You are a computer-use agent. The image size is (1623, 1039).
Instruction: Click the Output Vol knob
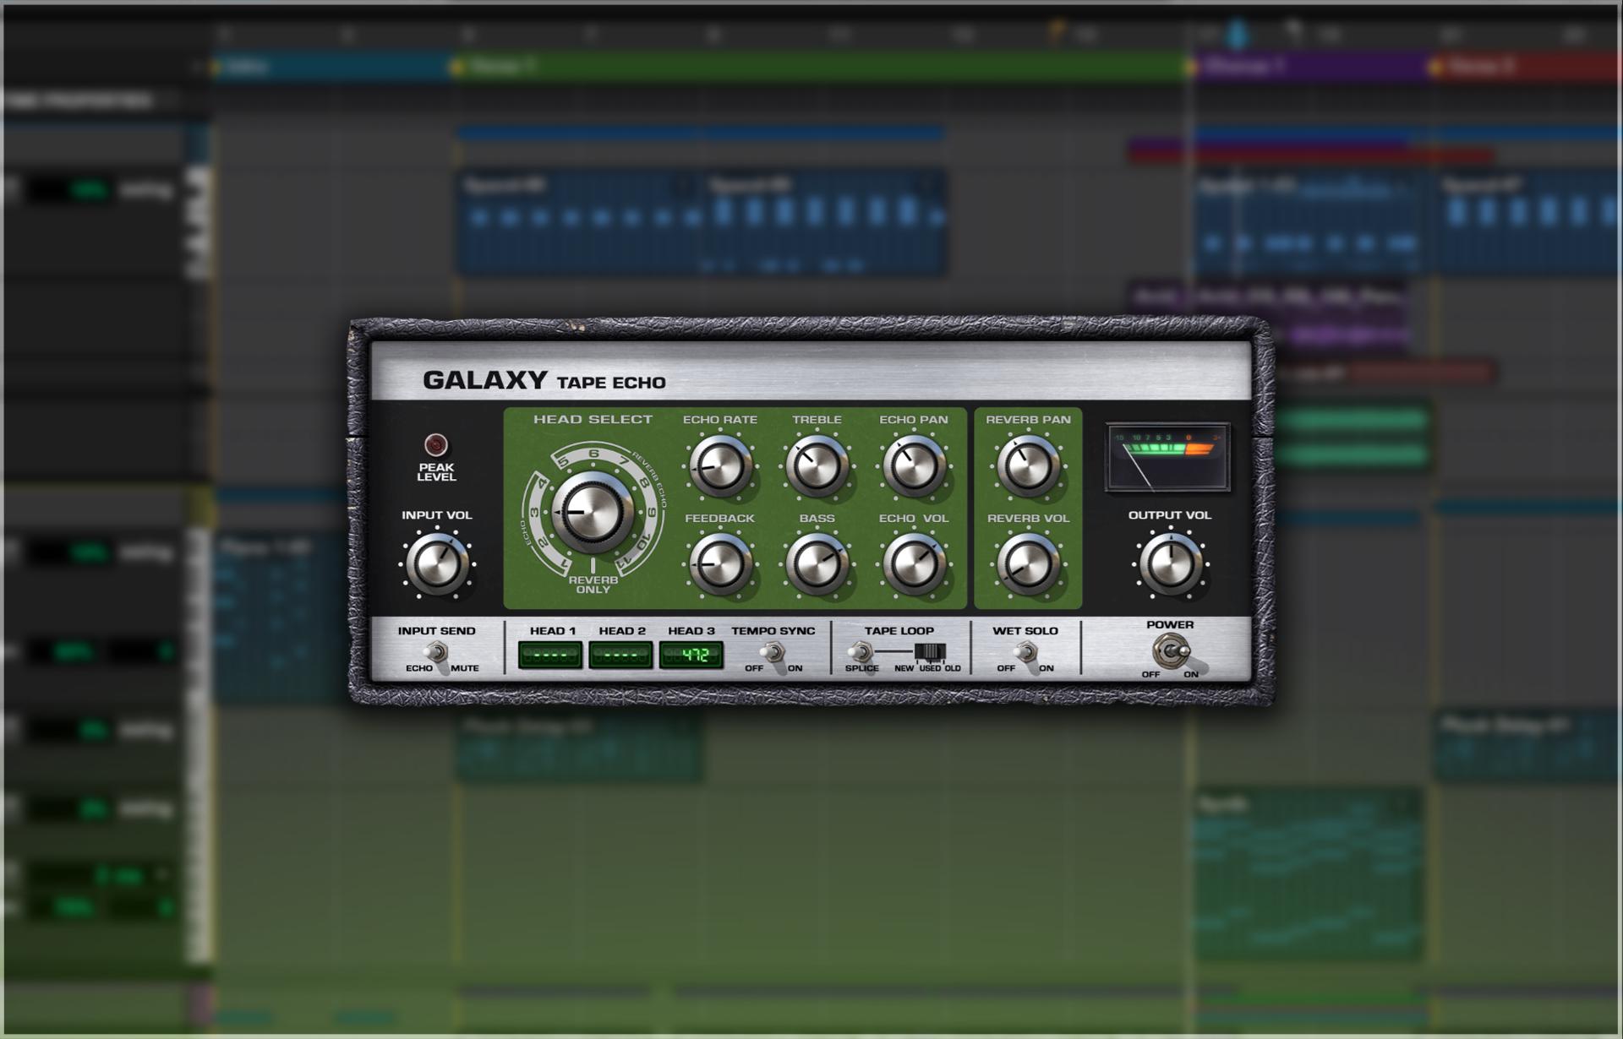tap(1171, 563)
